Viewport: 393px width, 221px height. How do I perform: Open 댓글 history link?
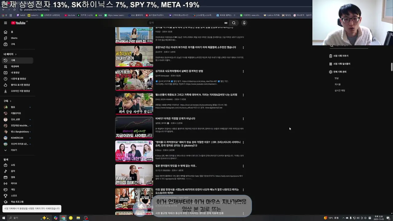(337, 78)
